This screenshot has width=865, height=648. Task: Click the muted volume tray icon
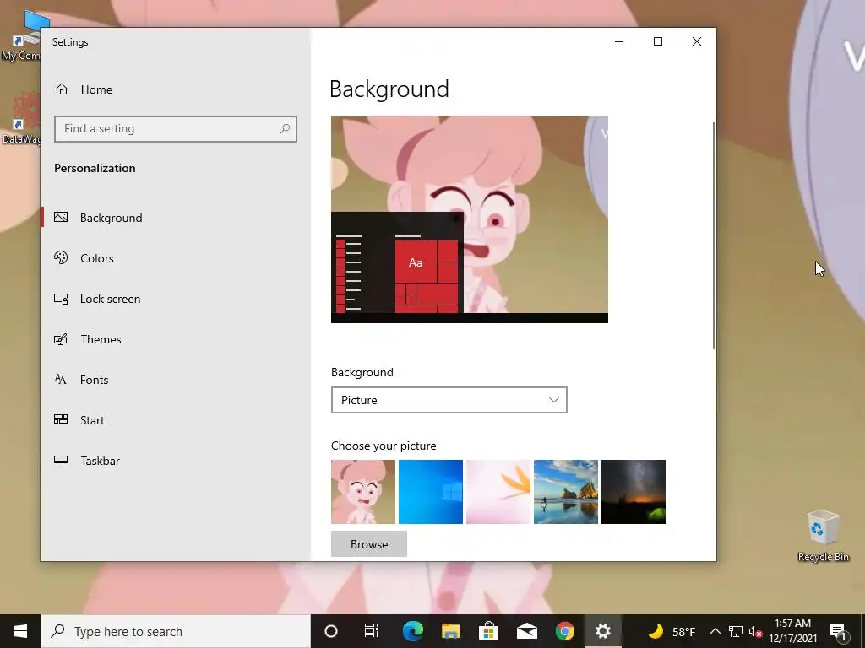click(x=755, y=632)
